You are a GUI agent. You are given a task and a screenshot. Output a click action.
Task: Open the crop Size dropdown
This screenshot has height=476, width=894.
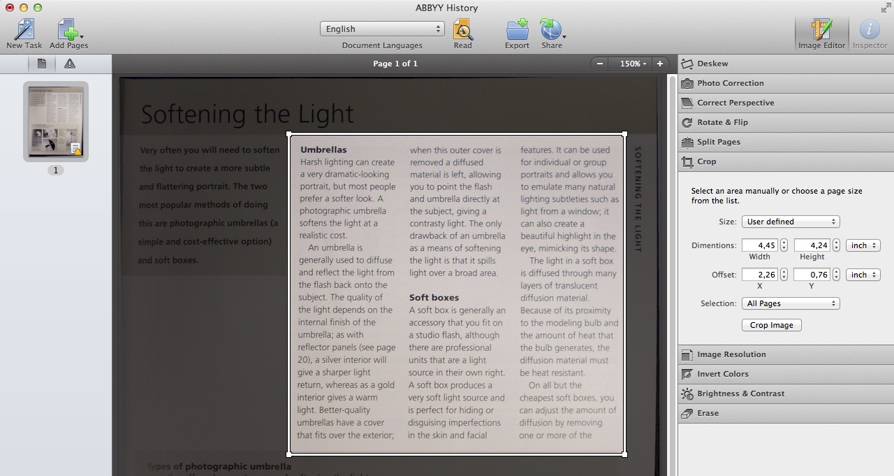(791, 222)
